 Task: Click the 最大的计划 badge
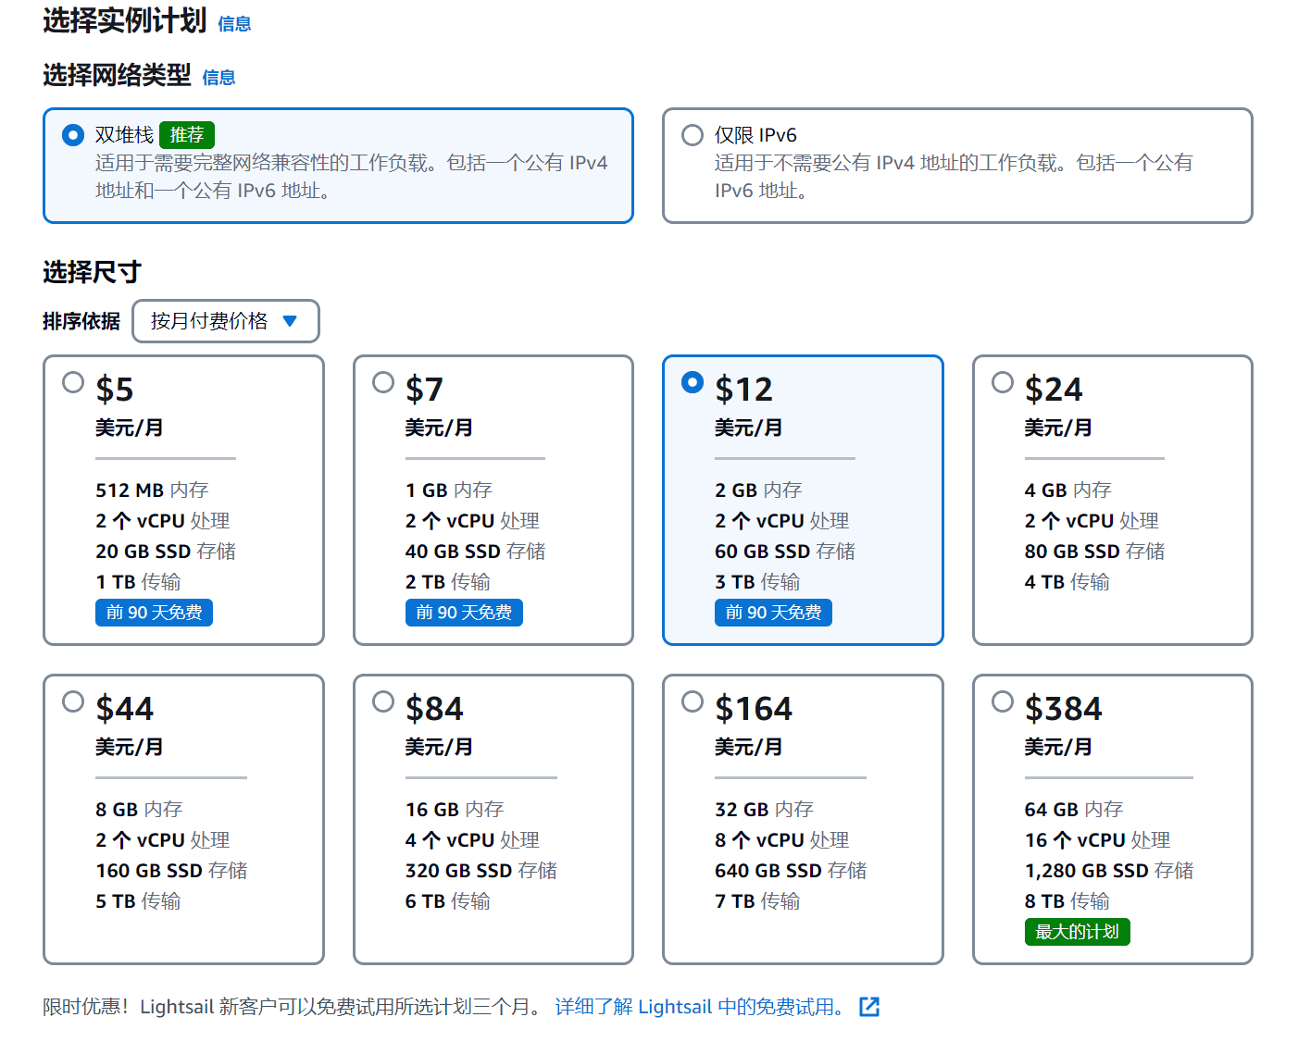[x=1077, y=932]
